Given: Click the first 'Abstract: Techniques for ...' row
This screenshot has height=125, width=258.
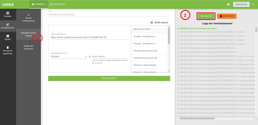Looking at the screenshot, I should [x=149, y=37].
